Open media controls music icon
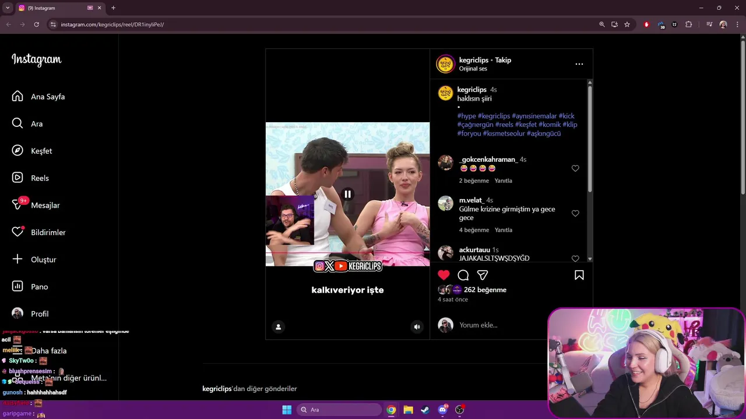The image size is (746, 419). click(x=709, y=24)
